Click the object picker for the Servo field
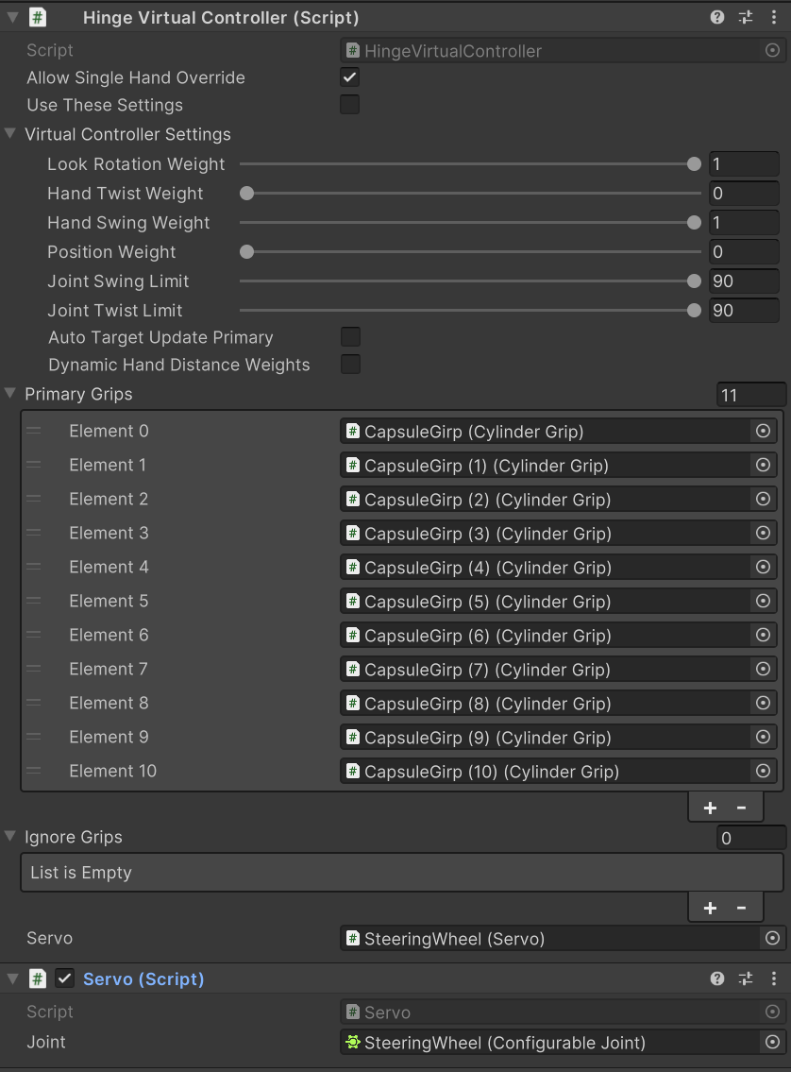 772,938
